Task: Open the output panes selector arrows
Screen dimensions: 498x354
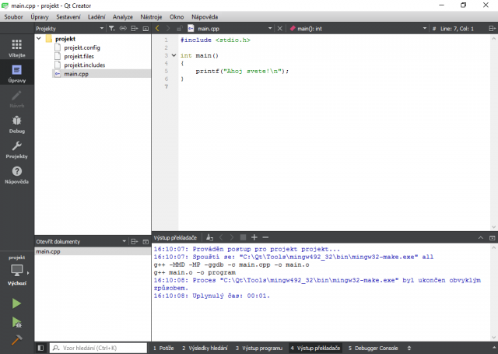Action: 409,348
